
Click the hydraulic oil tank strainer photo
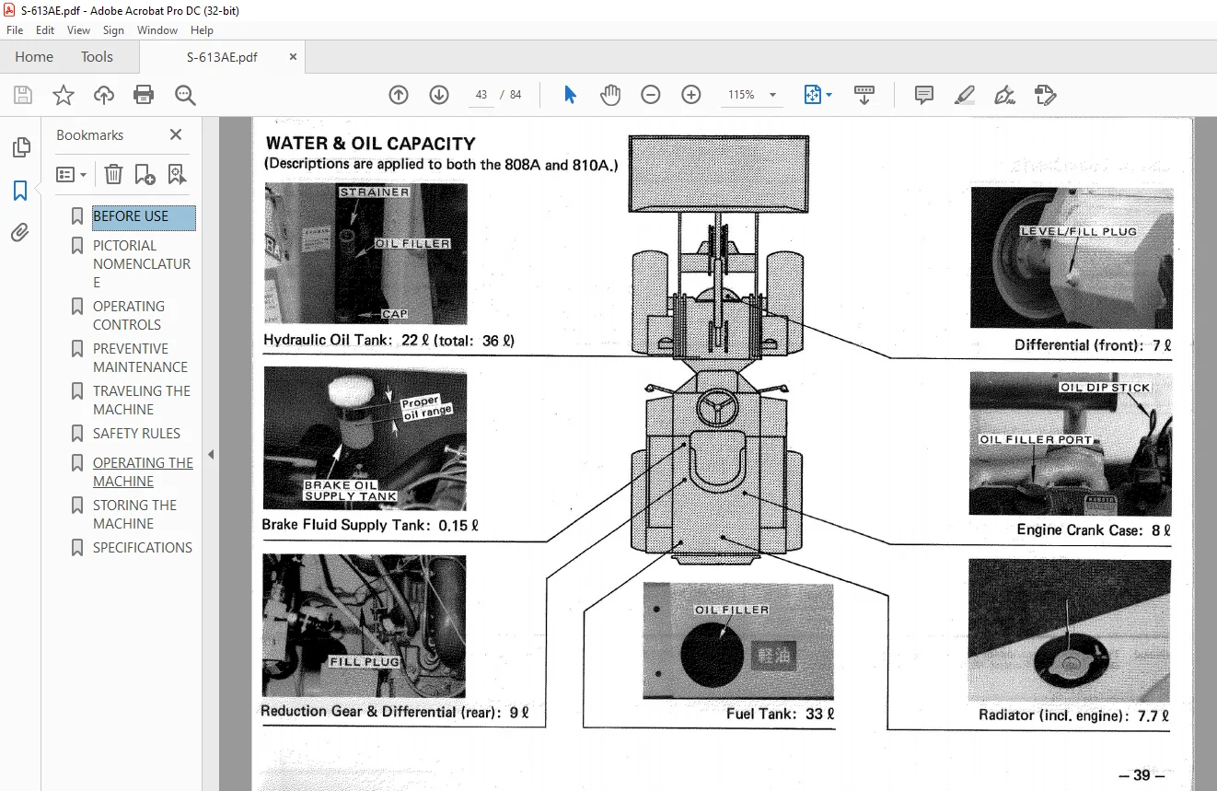click(x=365, y=253)
